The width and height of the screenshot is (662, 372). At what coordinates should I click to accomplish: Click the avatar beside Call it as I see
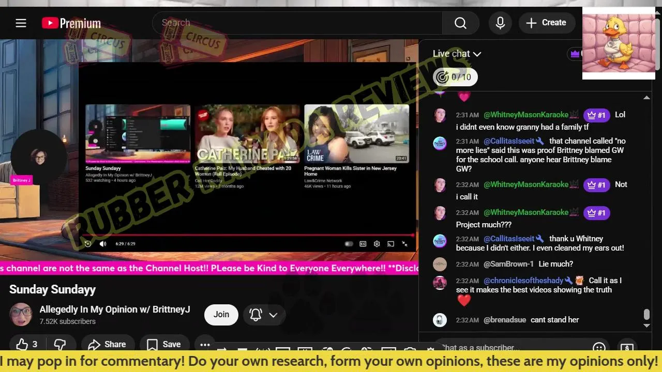point(440,283)
